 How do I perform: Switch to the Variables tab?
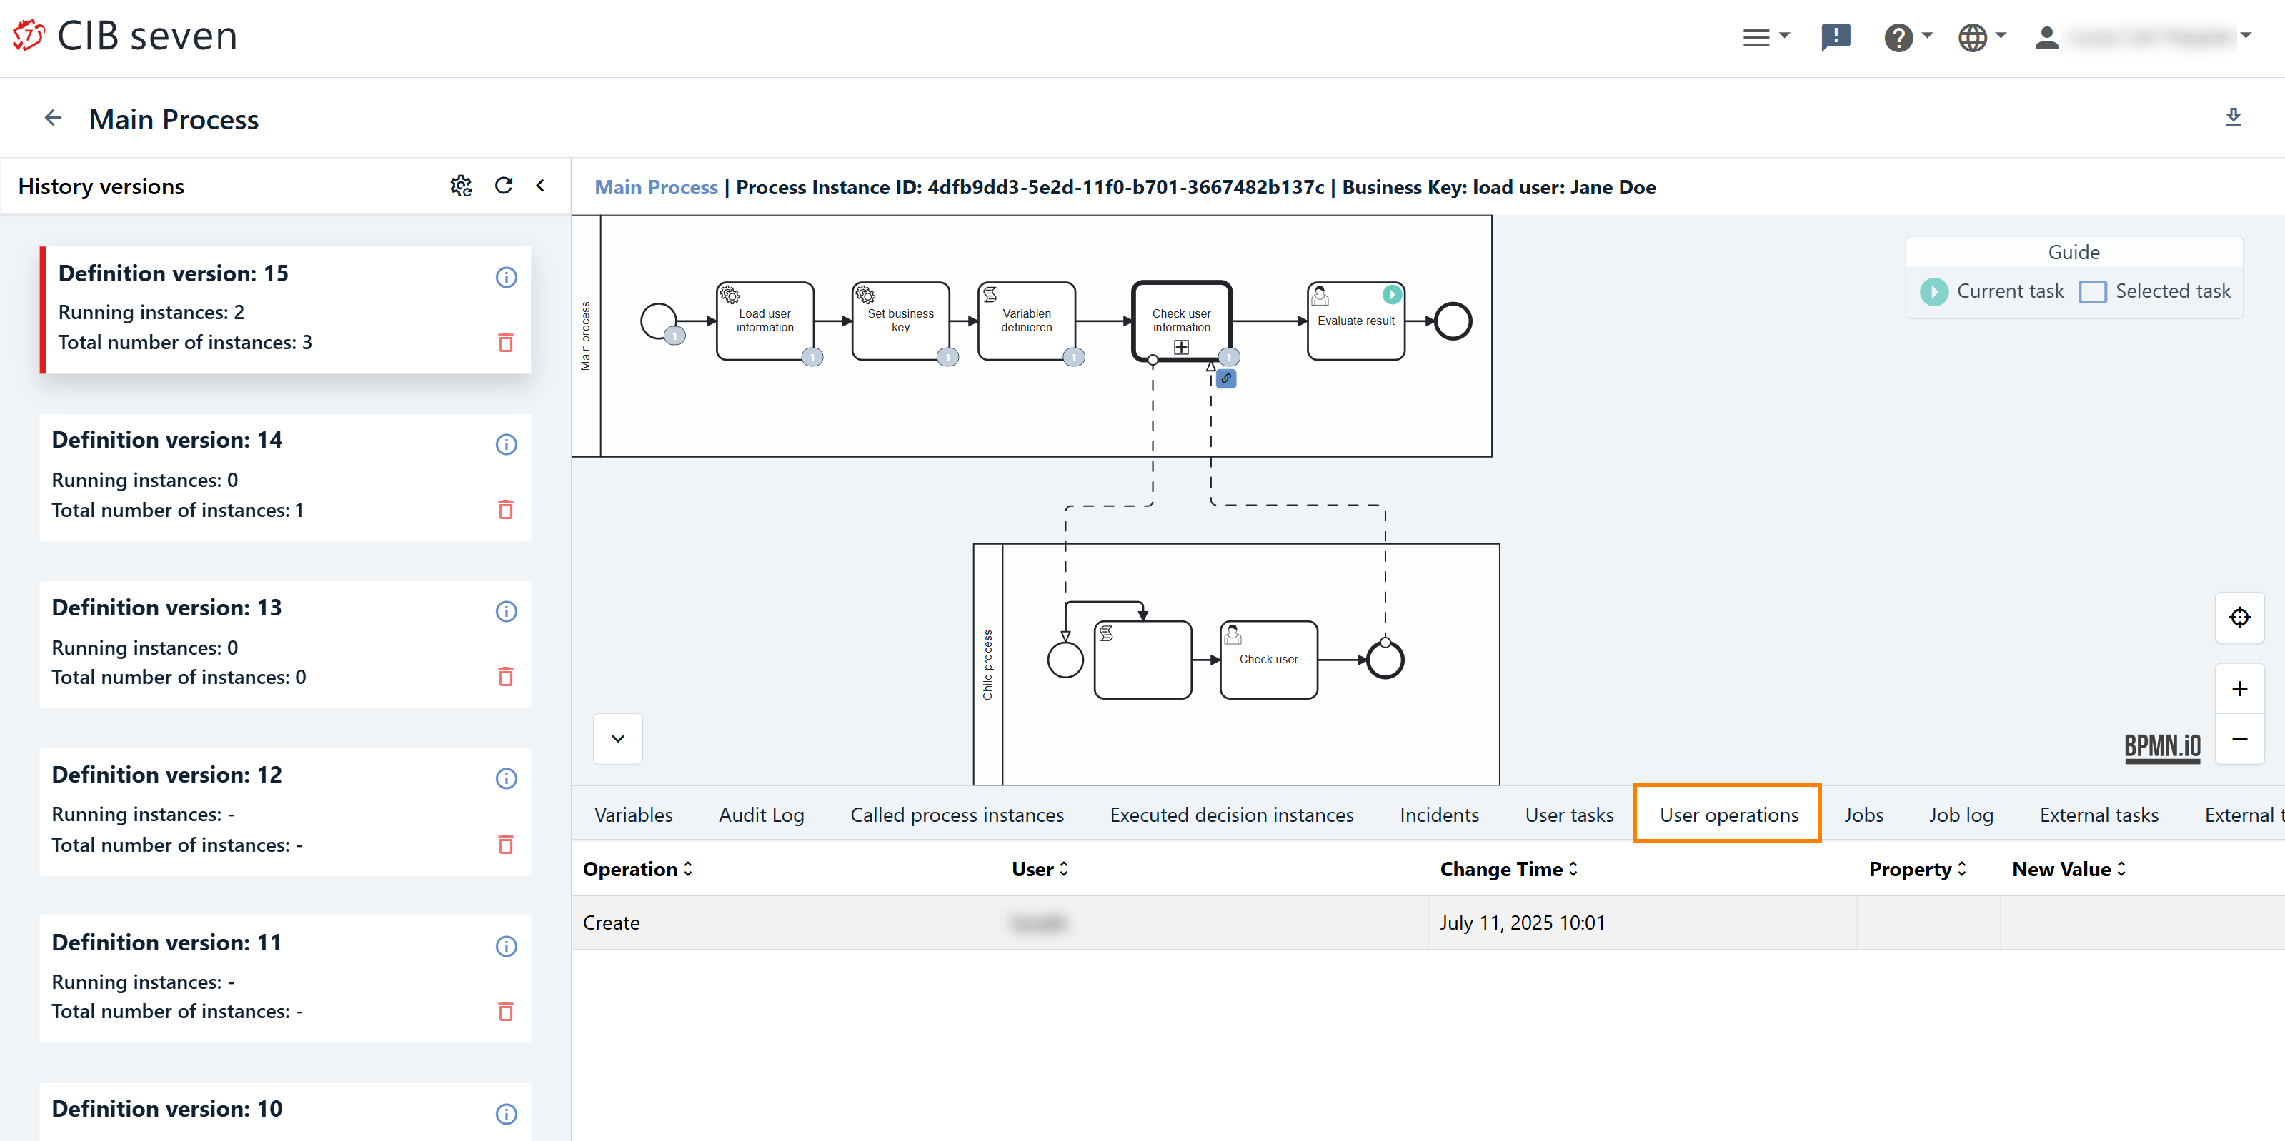coord(633,815)
